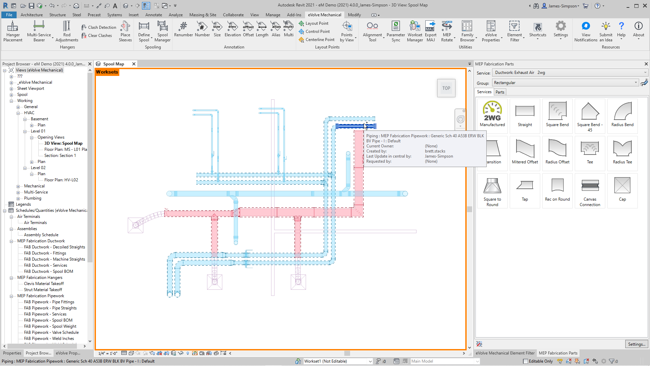Open the Rod Adjustments tool
This screenshot has width=650, height=366.
[x=67, y=31]
